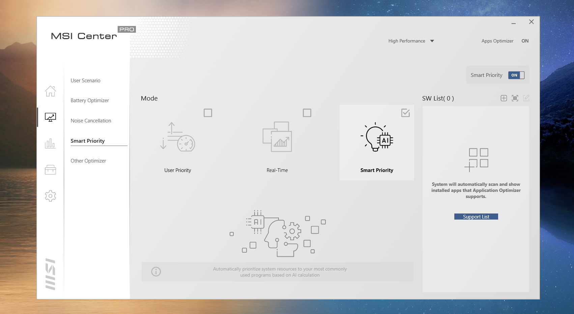Open the bar chart sidebar icon

pyautogui.click(x=51, y=144)
